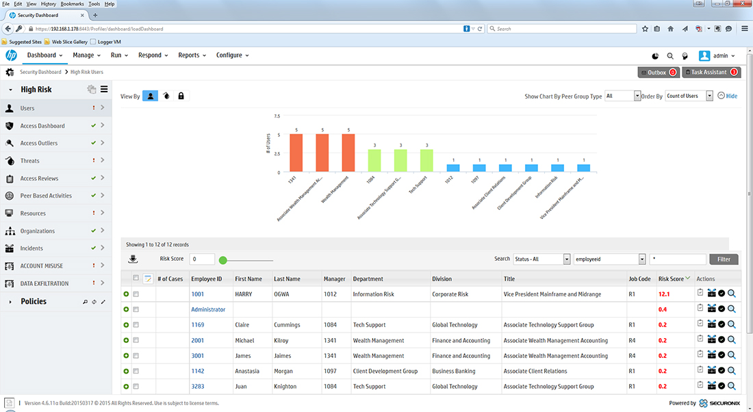Screen dimensions: 753x412
Task: Click green plus icon on Claire Cummings row
Action: click(x=126, y=325)
